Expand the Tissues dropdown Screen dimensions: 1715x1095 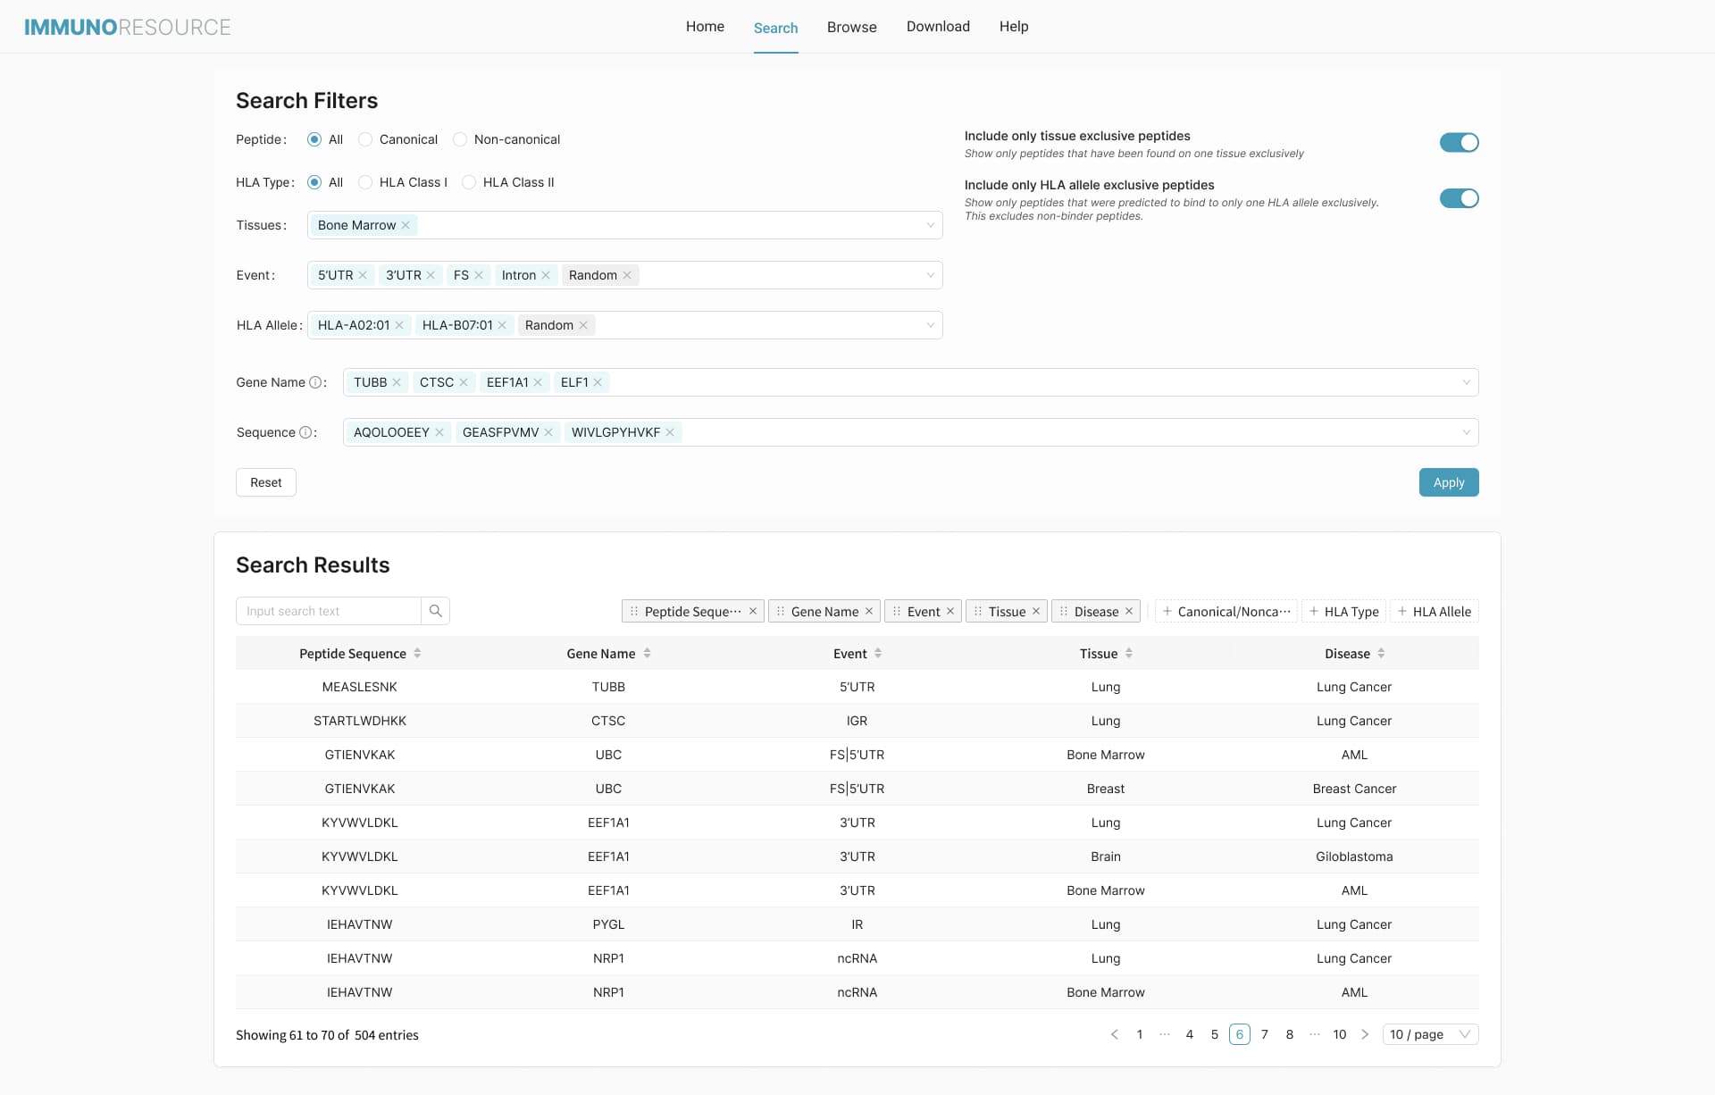pos(930,225)
